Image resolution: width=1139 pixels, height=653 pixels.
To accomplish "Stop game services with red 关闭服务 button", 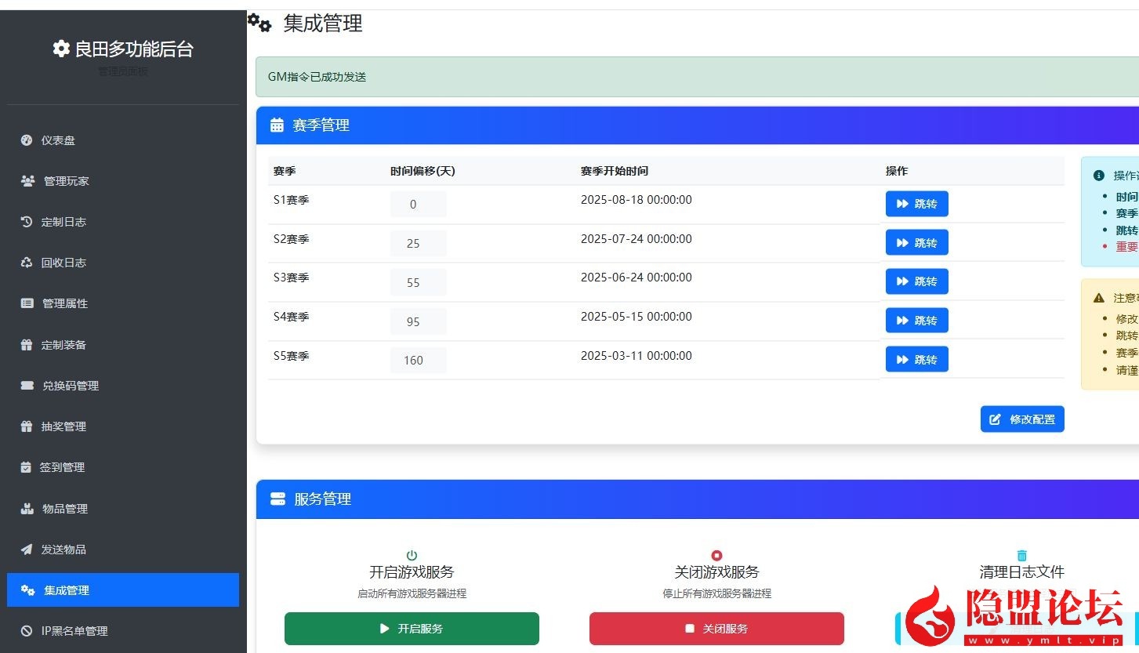I will click(716, 629).
